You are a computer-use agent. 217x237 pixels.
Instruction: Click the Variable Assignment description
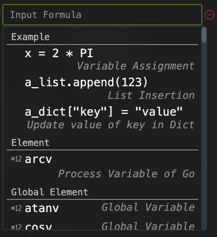coord(136,66)
